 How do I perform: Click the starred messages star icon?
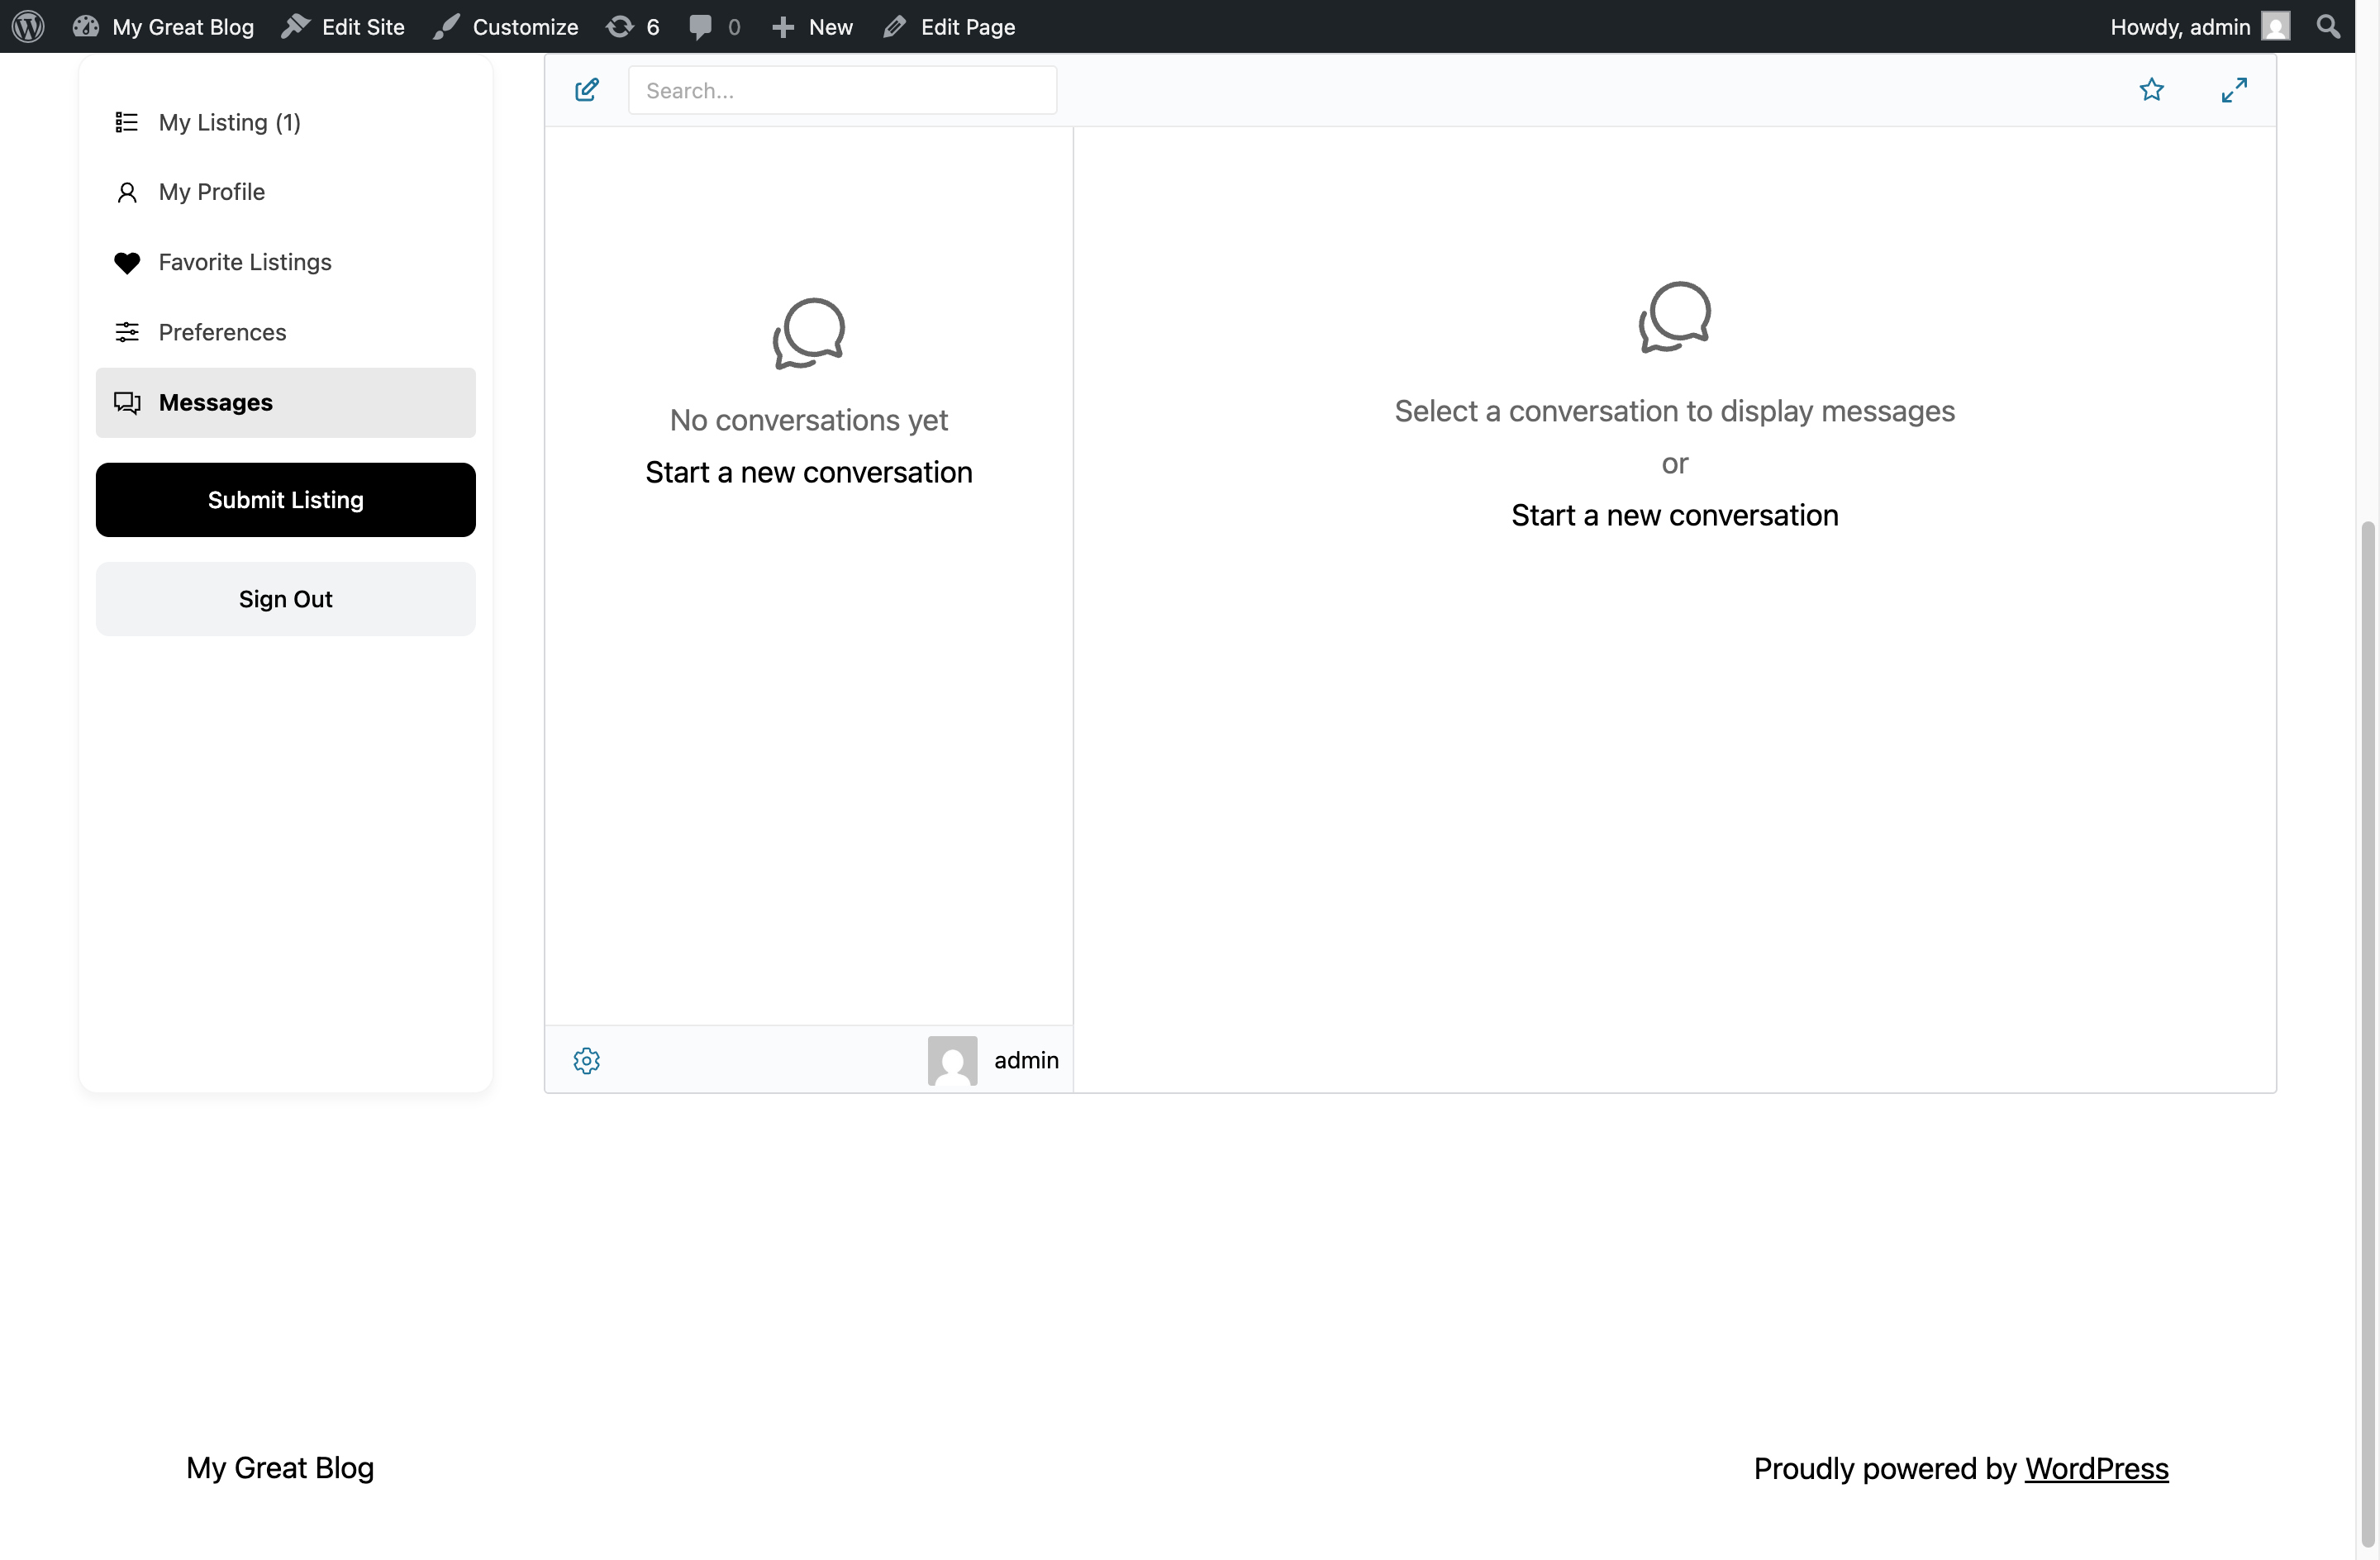(2152, 90)
